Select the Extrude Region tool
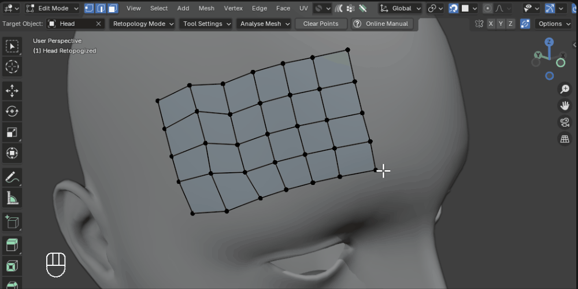Screen dimensions: 578x289 tap(12, 244)
